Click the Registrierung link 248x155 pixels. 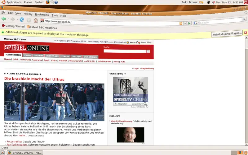[x=148, y=69]
